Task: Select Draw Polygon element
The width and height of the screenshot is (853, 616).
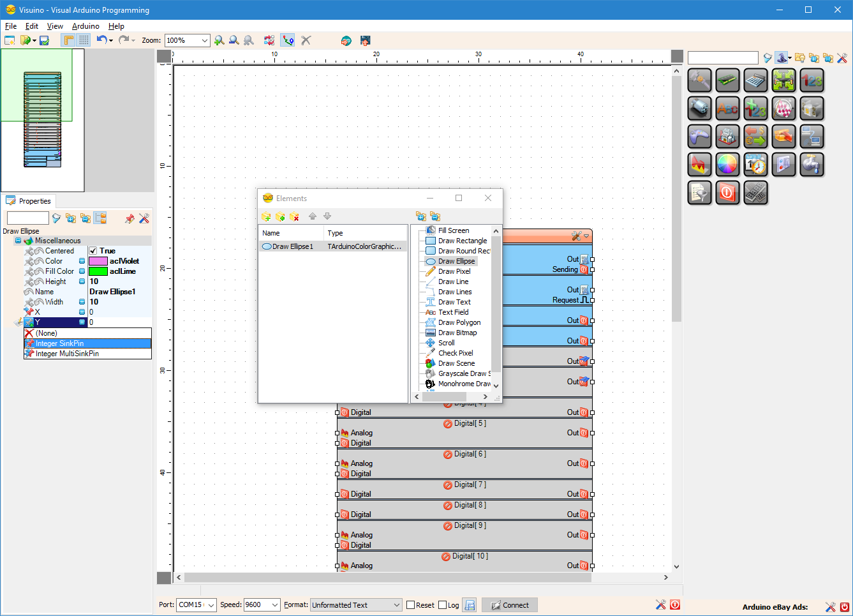Action: click(459, 322)
